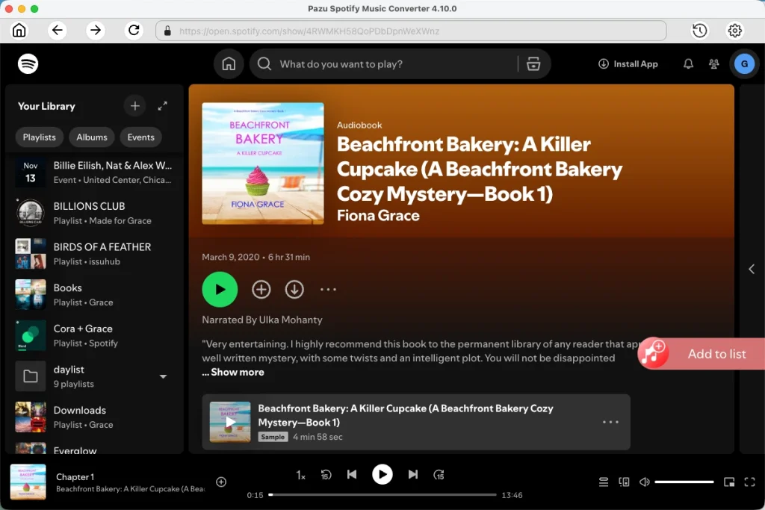Click the URL address bar
The width and height of the screenshot is (765, 510).
pos(411,31)
